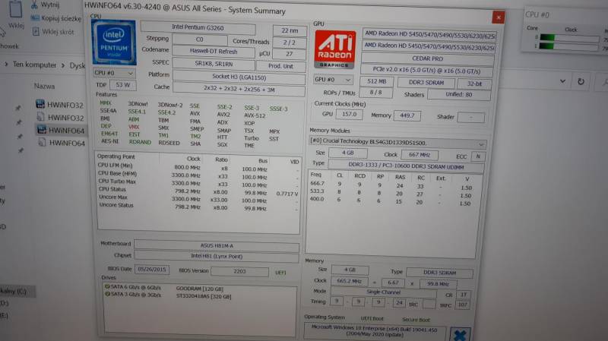Click the HWiNFO64 application file icon

coord(41,130)
